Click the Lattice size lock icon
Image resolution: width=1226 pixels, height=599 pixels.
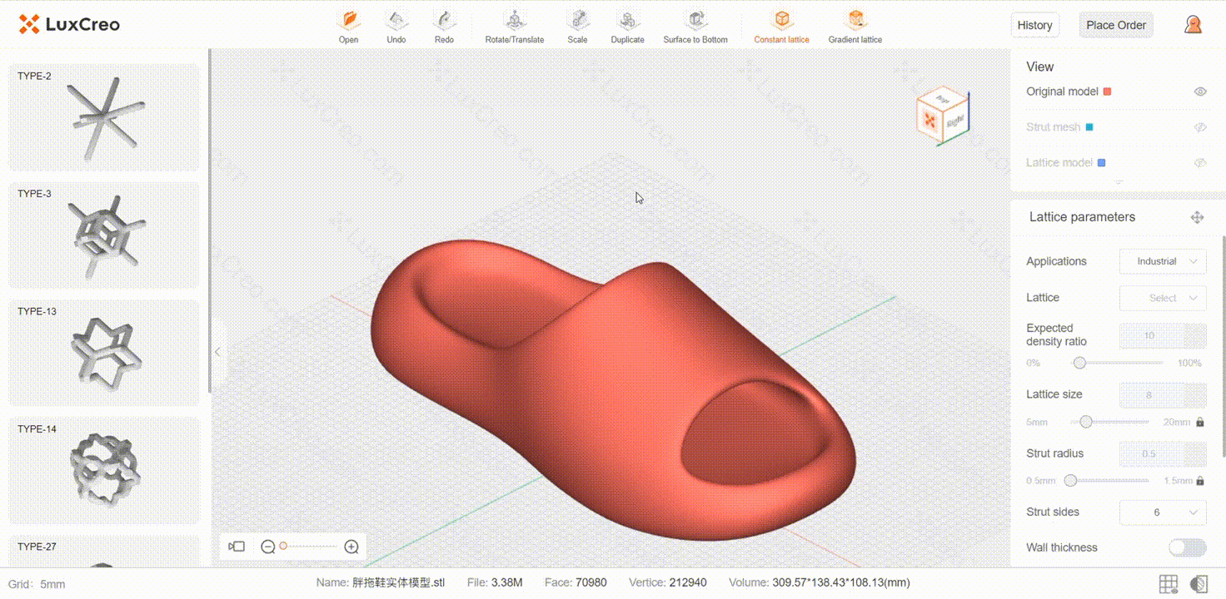click(x=1200, y=422)
